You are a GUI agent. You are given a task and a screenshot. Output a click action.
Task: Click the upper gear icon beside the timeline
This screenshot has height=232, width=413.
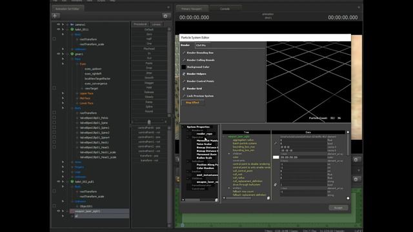[356, 160]
